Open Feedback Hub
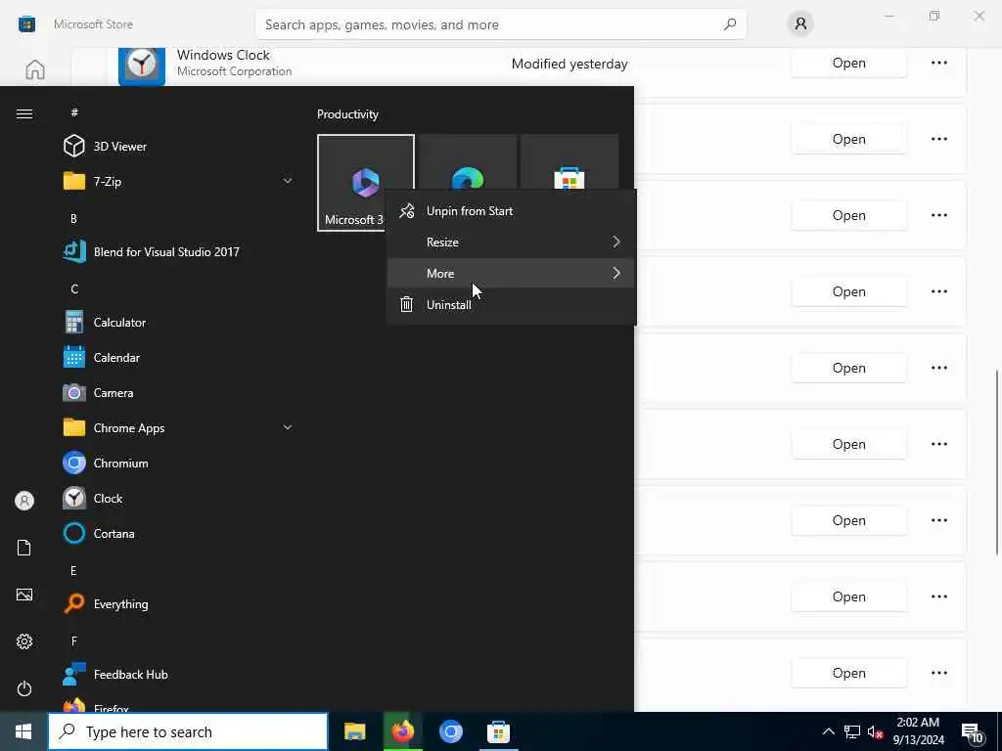The image size is (1002, 751). pos(177,675)
